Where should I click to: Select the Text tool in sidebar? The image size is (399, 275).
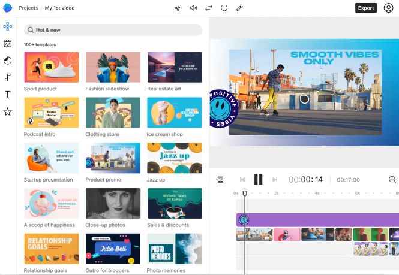8,95
